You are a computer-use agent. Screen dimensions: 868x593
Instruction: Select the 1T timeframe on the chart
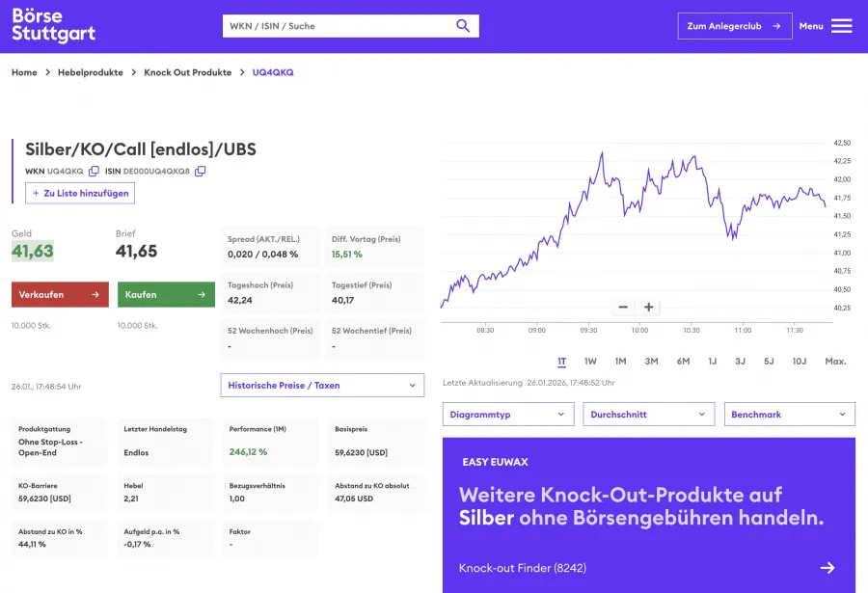(562, 362)
